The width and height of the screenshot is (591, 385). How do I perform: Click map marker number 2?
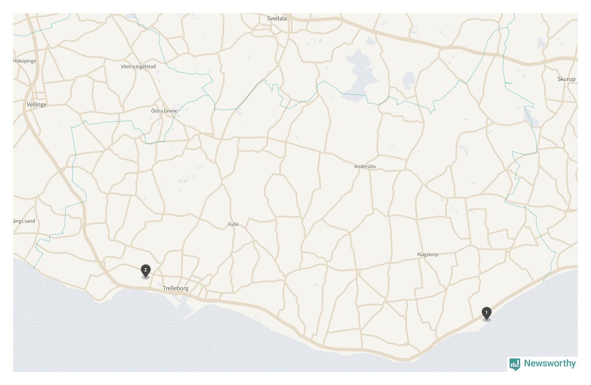[146, 270]
